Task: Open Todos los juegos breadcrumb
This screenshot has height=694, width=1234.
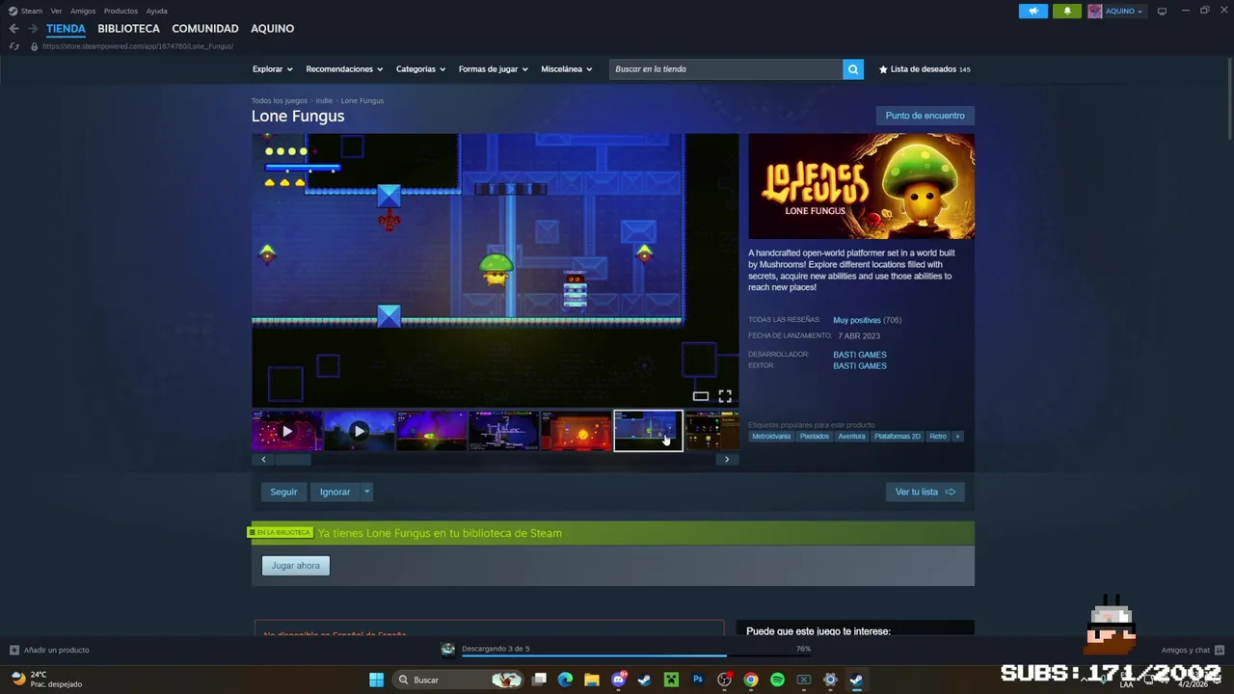Action: (280, 100)
